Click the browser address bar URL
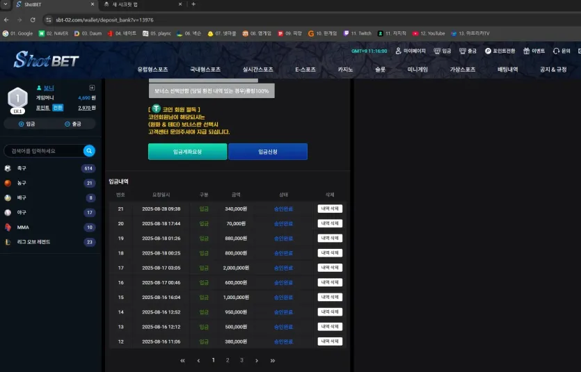The height and width of the screenshot is (372, 581). (104, 20)
